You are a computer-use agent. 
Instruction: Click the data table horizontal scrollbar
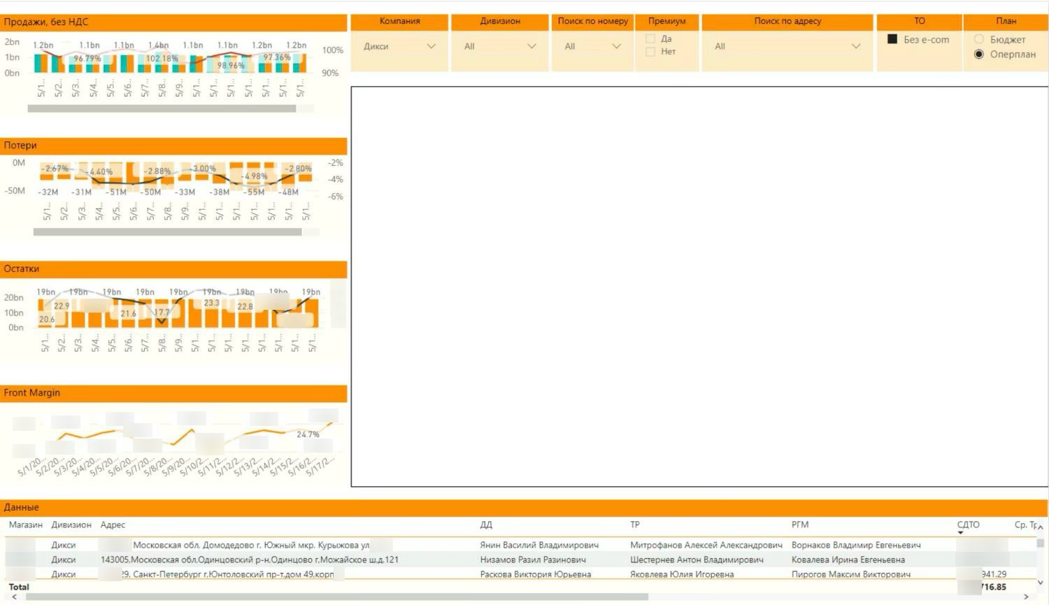pyautogui.click(x=337, y=597)
